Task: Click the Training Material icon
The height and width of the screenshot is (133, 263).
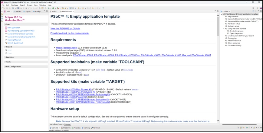Action: tap(5, 40)
